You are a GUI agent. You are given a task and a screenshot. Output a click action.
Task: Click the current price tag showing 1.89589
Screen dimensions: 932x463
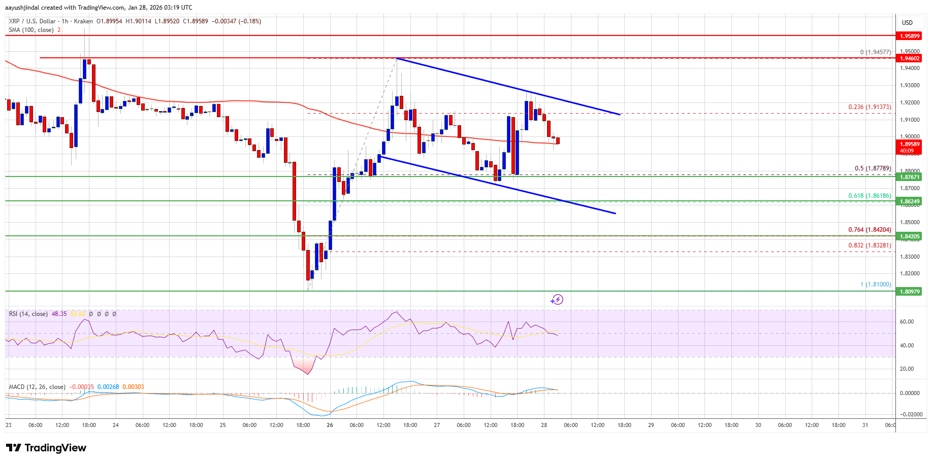pos(909,145)
